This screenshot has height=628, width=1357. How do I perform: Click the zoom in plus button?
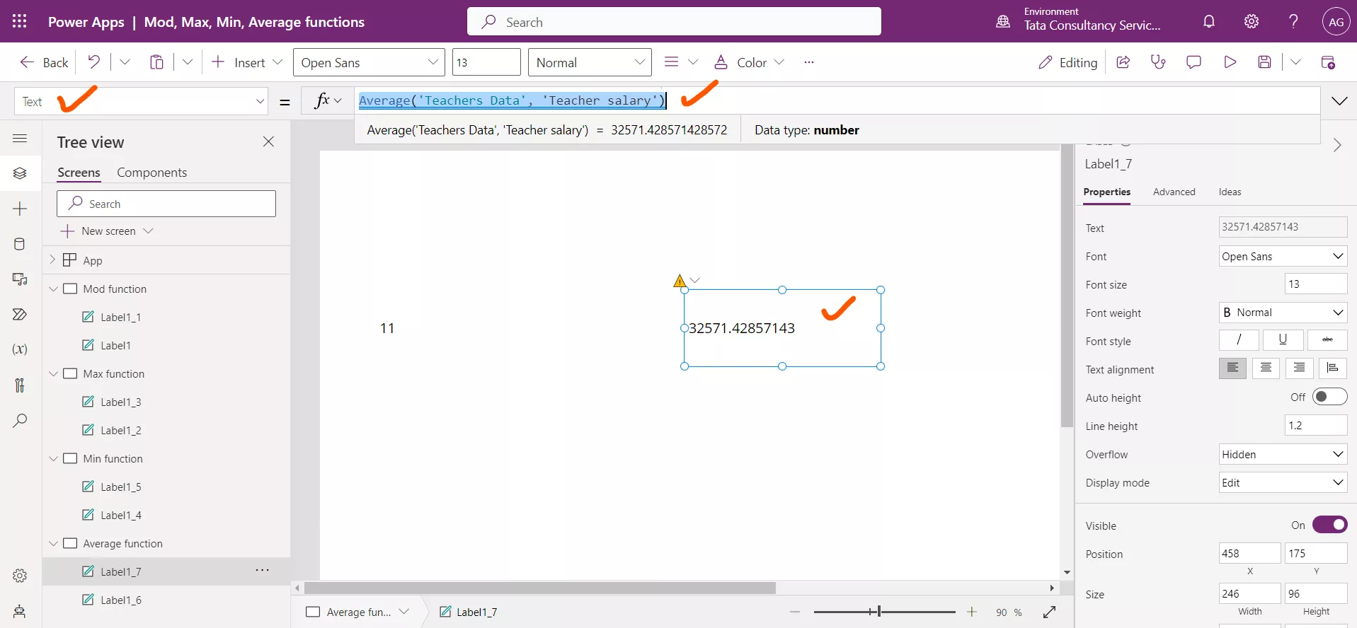971,612
